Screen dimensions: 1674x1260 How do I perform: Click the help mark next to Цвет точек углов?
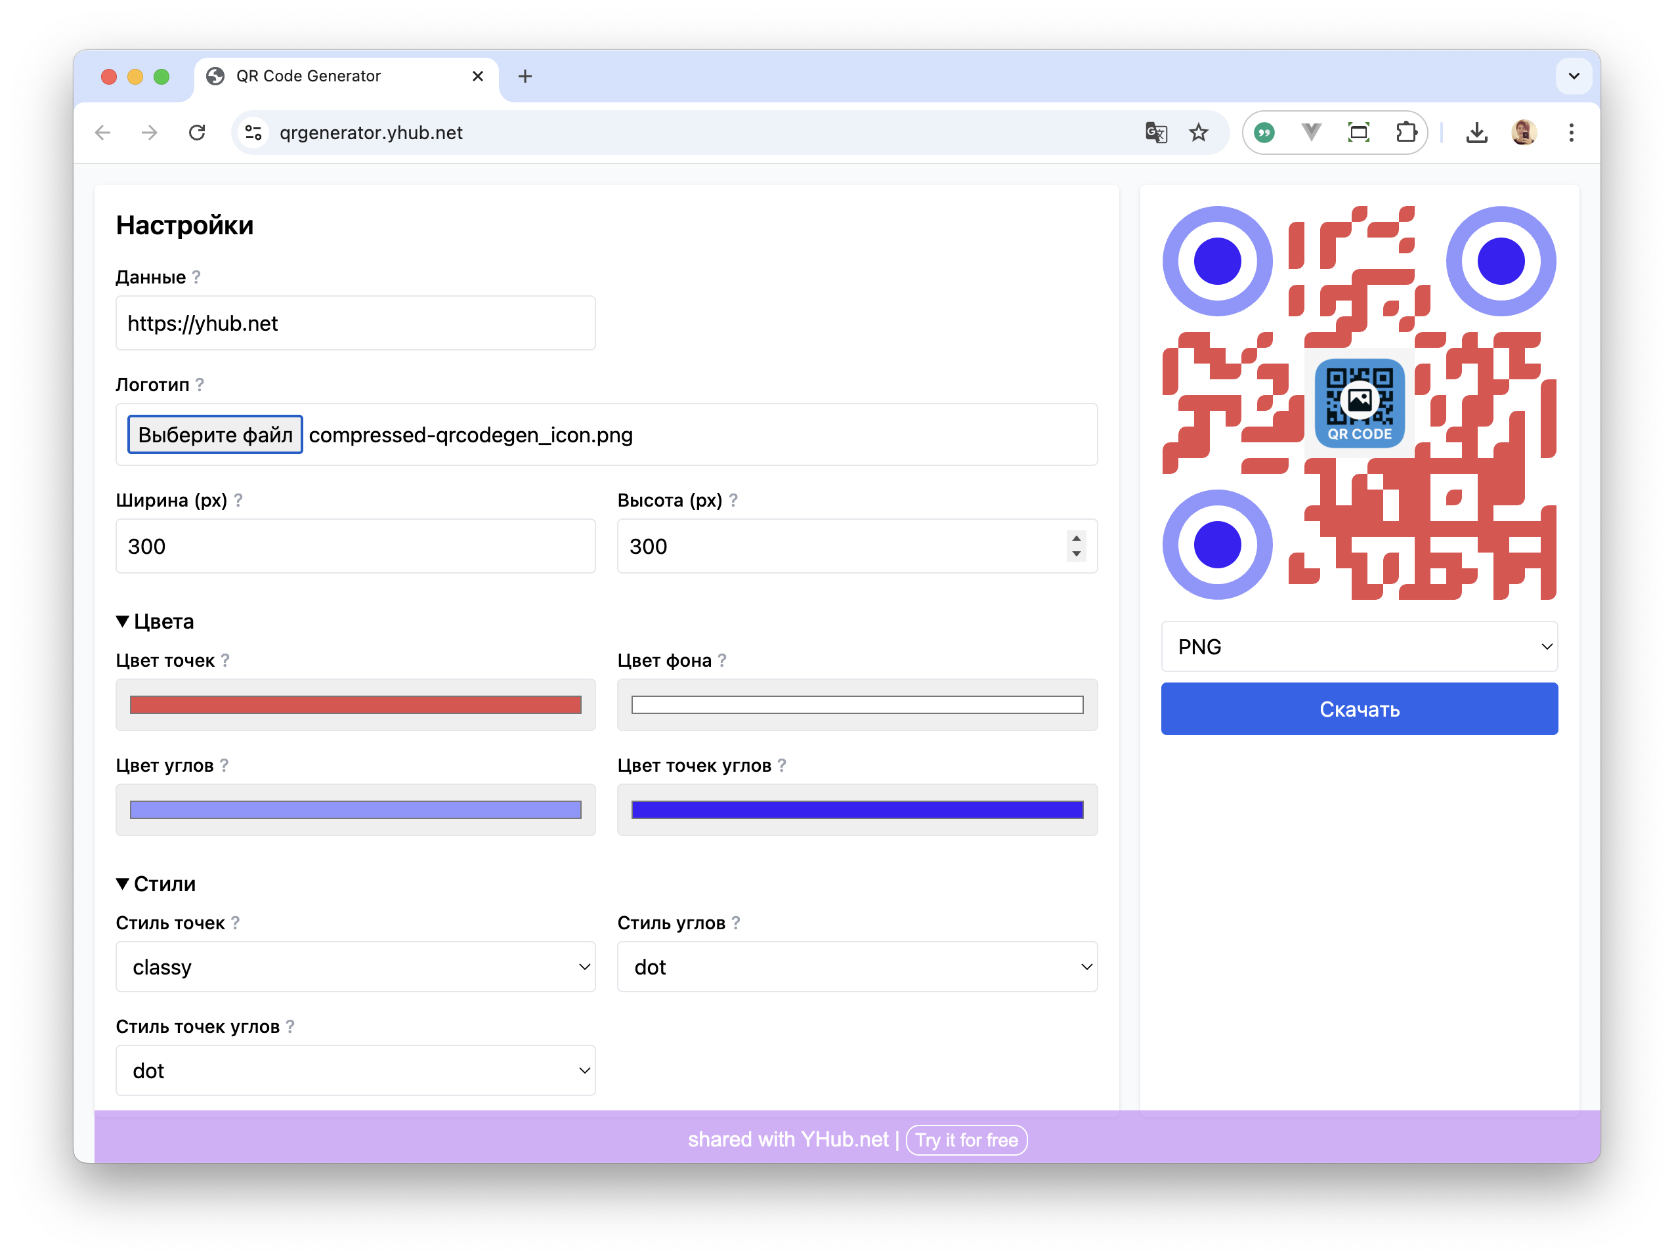point(782,765)
